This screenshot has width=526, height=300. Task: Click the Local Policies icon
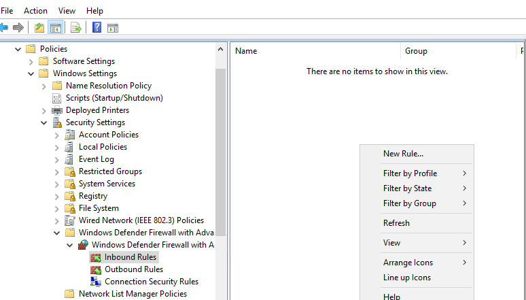[69, 147]
